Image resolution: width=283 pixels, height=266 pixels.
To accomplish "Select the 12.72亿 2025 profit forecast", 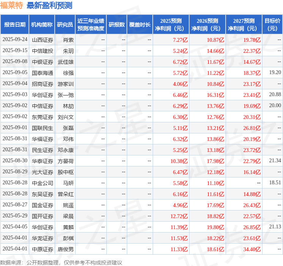I will point(179,216).
